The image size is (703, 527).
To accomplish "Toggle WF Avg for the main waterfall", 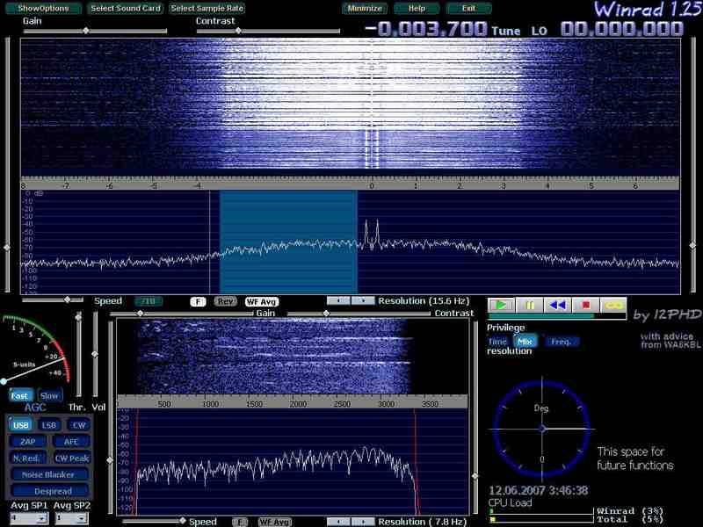I will coord(261,301).
